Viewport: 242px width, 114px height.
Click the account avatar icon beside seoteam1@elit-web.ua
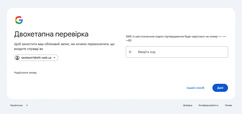click(18, 58)
